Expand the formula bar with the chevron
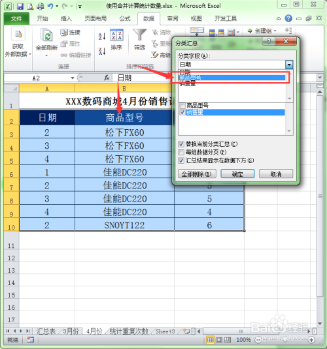Screen dimensions: 327x349 coord(320,78)
